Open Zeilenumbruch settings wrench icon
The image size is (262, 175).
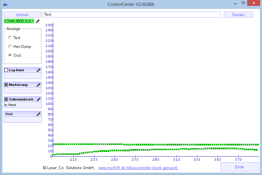[38, 99]
